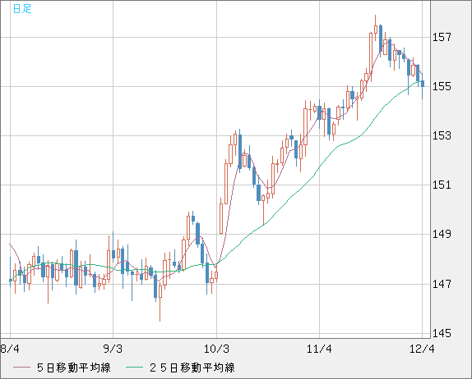Click the purple 5-day average legend line
Screen dimensions: 472x379
[22, 368]
